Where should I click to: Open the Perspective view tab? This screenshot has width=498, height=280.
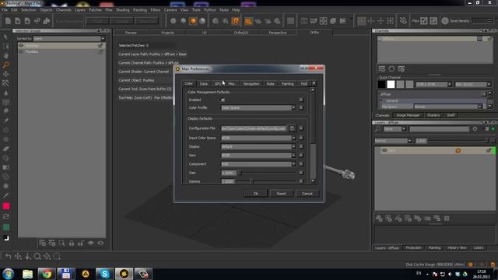coord(277,33)
